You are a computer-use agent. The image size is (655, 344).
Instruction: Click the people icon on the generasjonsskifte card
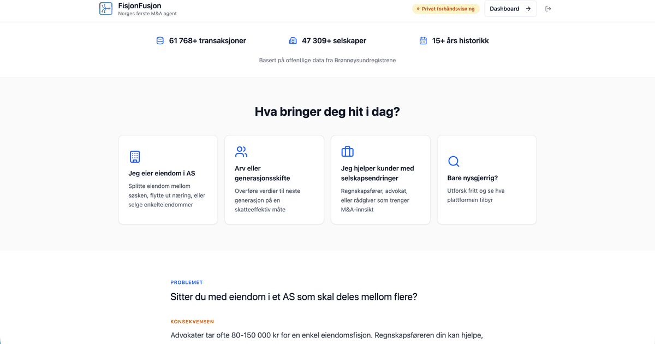pyautogui.click(x=240, y=151)
